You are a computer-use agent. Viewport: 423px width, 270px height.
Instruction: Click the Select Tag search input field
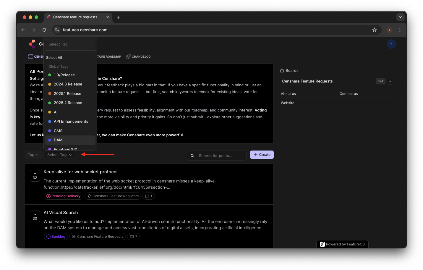(x=70, y=44)
